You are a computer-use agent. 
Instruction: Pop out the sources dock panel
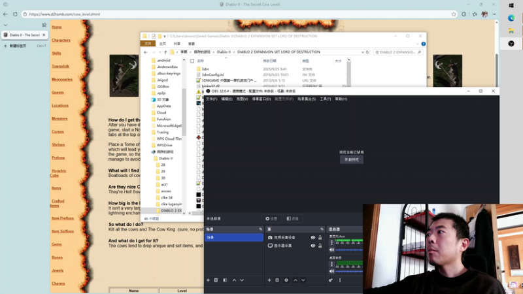pyautogui.click(x=322, y=229)
